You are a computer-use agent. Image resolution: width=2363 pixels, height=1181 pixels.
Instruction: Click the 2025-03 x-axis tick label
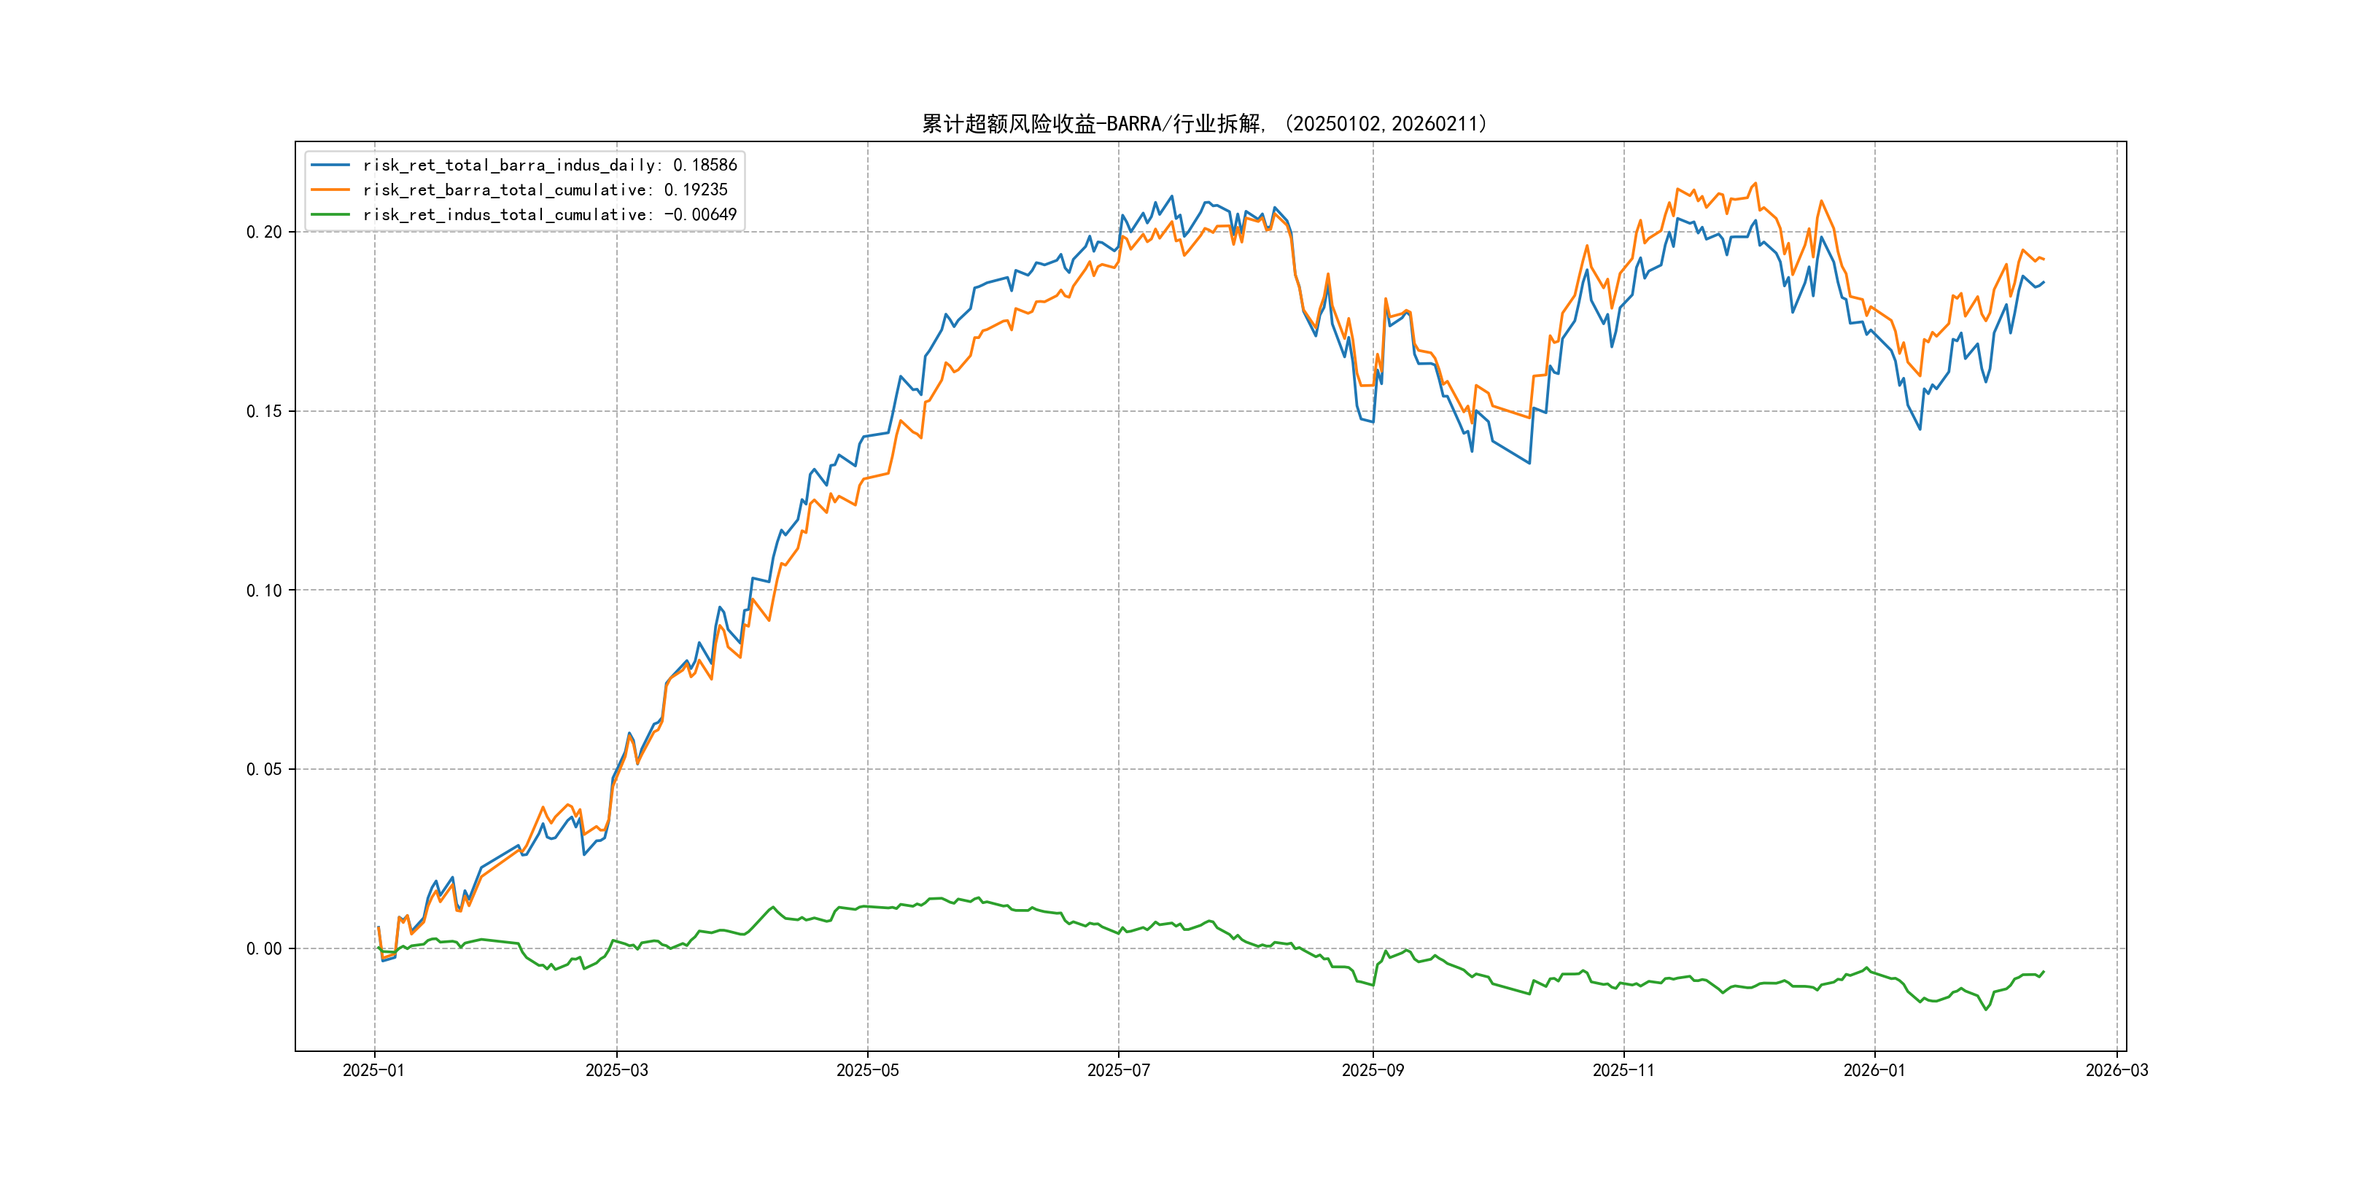pos(616,1070)
